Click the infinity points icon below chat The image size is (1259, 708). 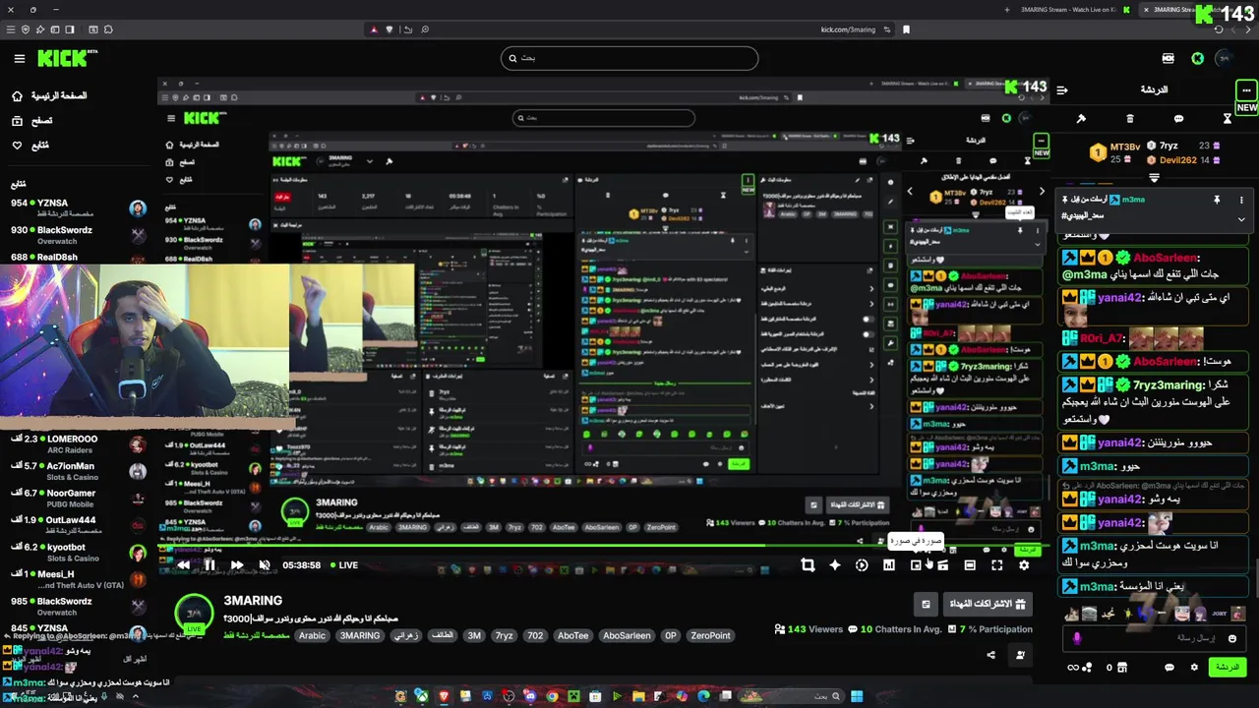pyautogui.click(x=1073, y=668)
